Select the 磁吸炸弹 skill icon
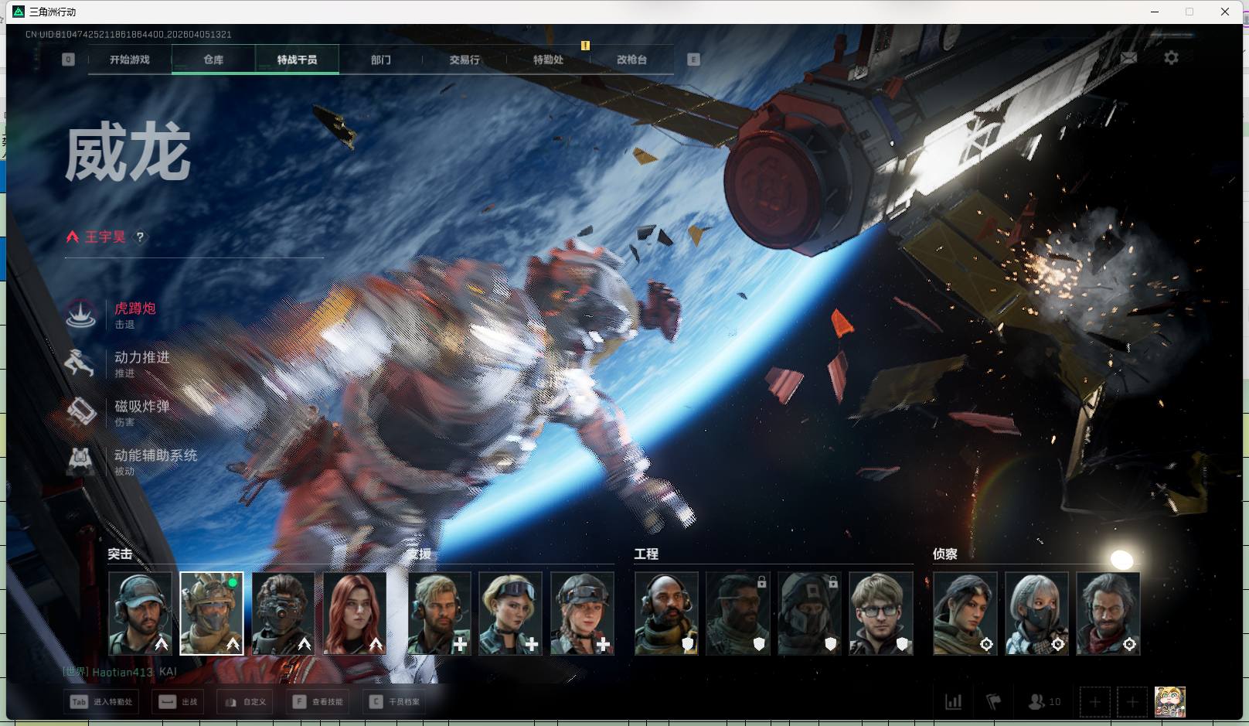 click(x=80, y=411)
